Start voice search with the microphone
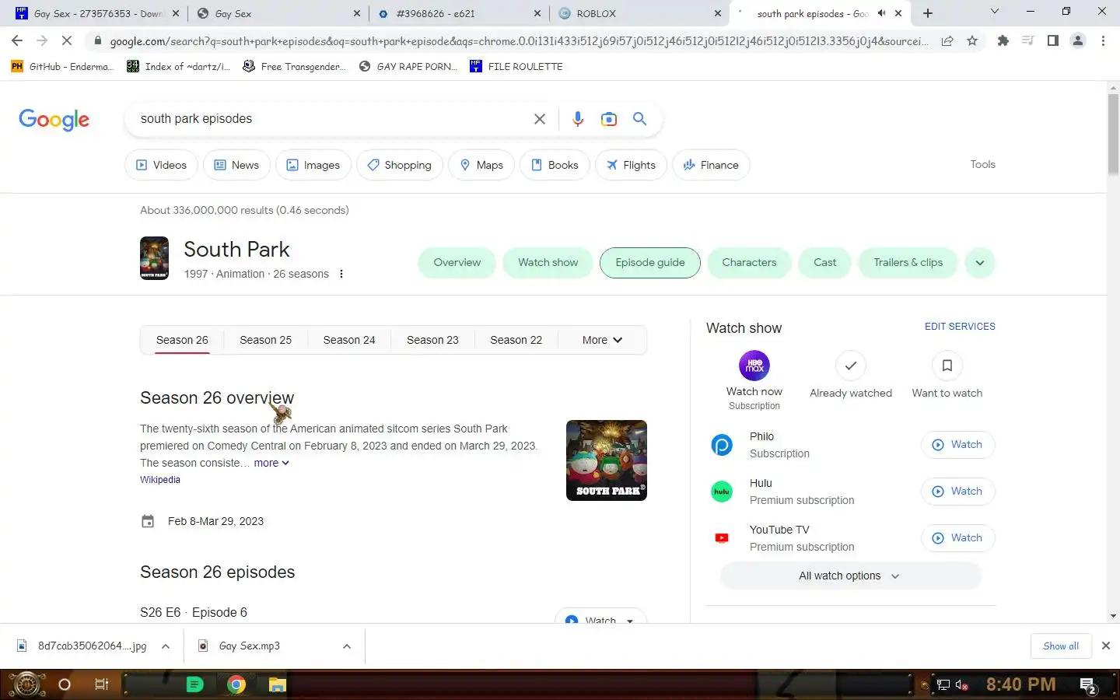 [577, 119]
